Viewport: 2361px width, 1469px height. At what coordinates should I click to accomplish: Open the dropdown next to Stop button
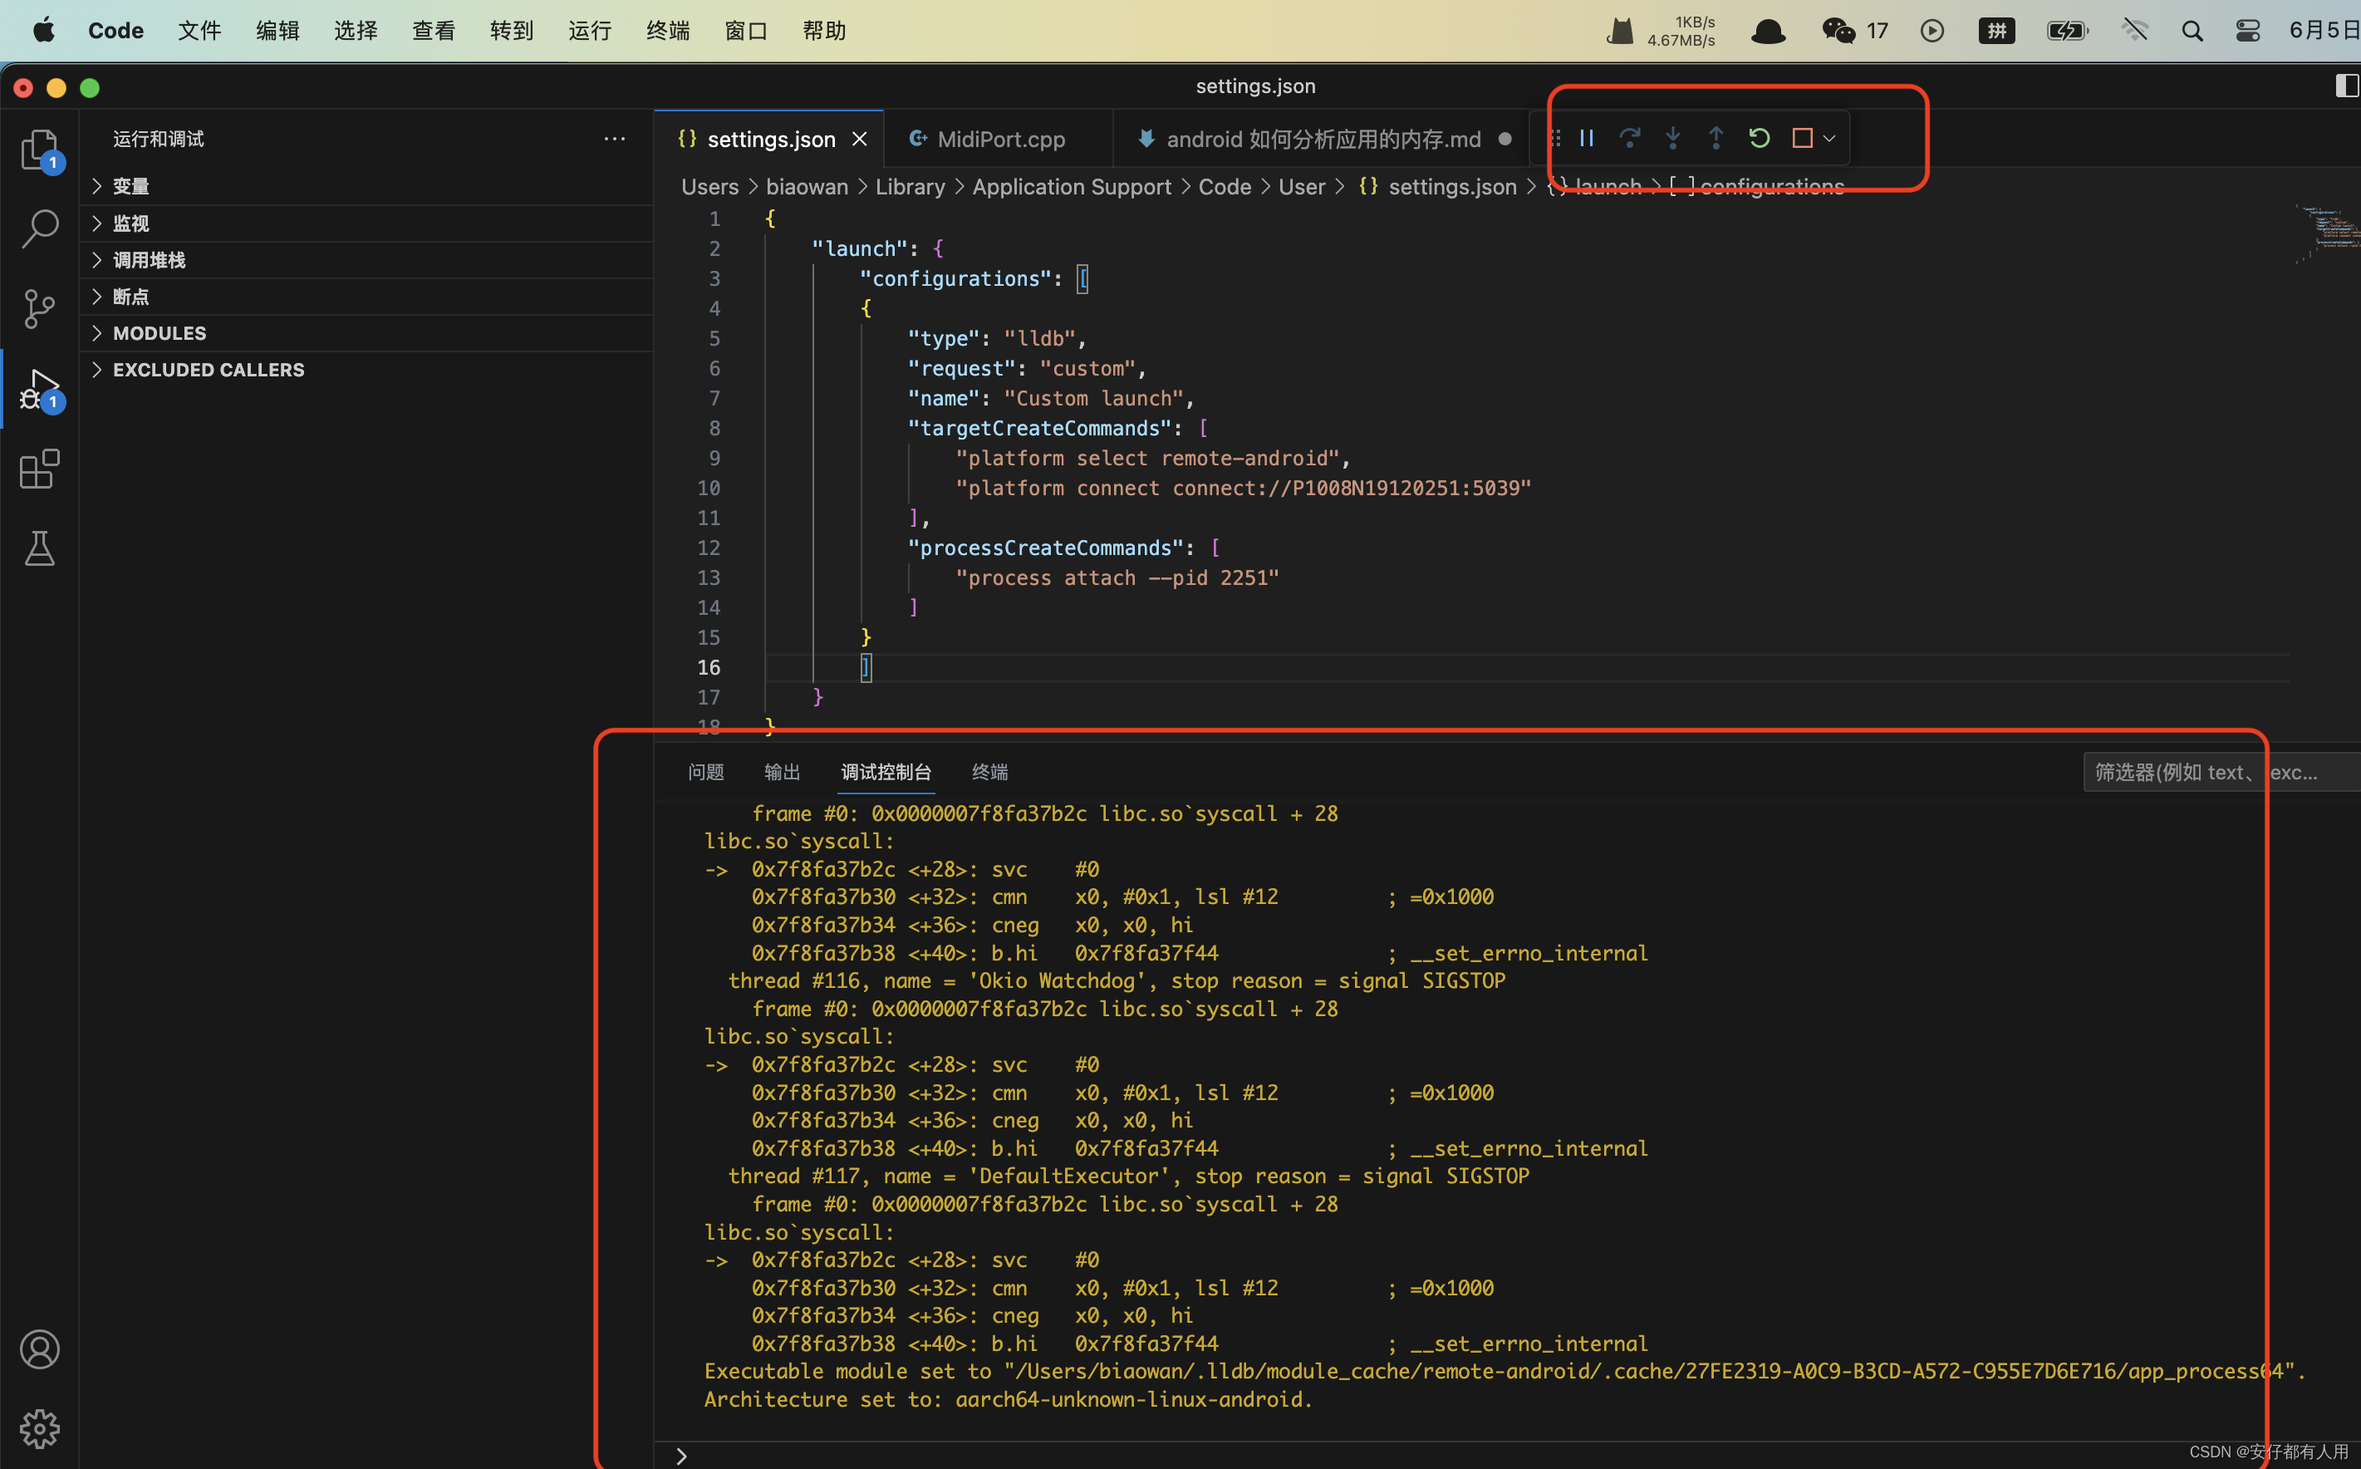click(x=1828, y=138)
